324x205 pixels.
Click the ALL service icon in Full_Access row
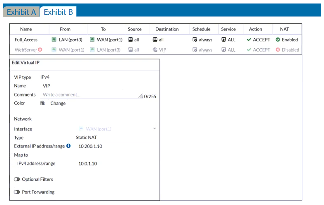(x=223, y=40)
